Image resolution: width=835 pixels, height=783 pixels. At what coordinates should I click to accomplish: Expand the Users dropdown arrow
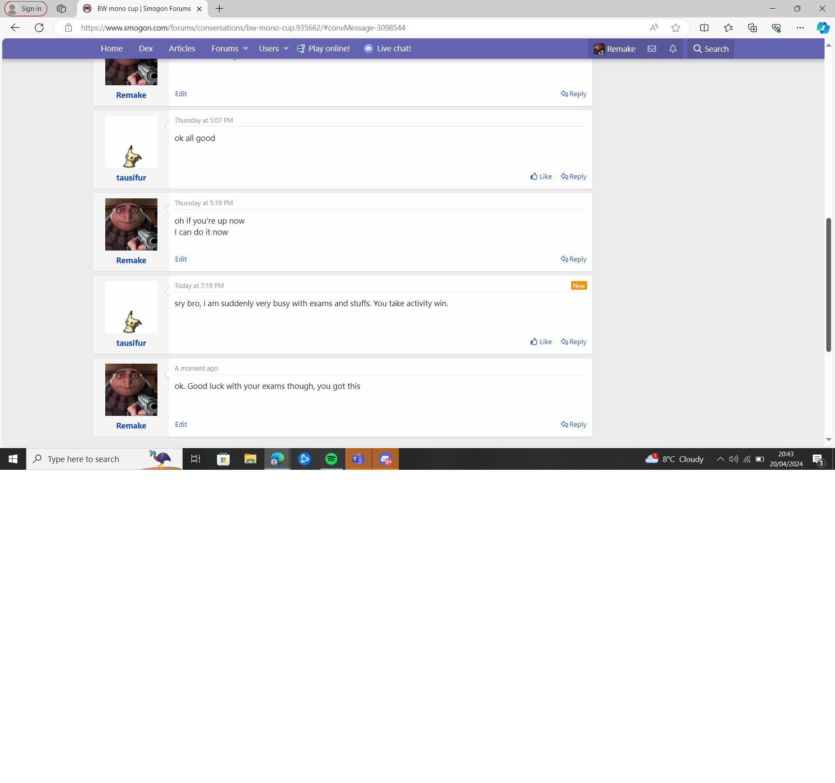(x=286, y=49)
